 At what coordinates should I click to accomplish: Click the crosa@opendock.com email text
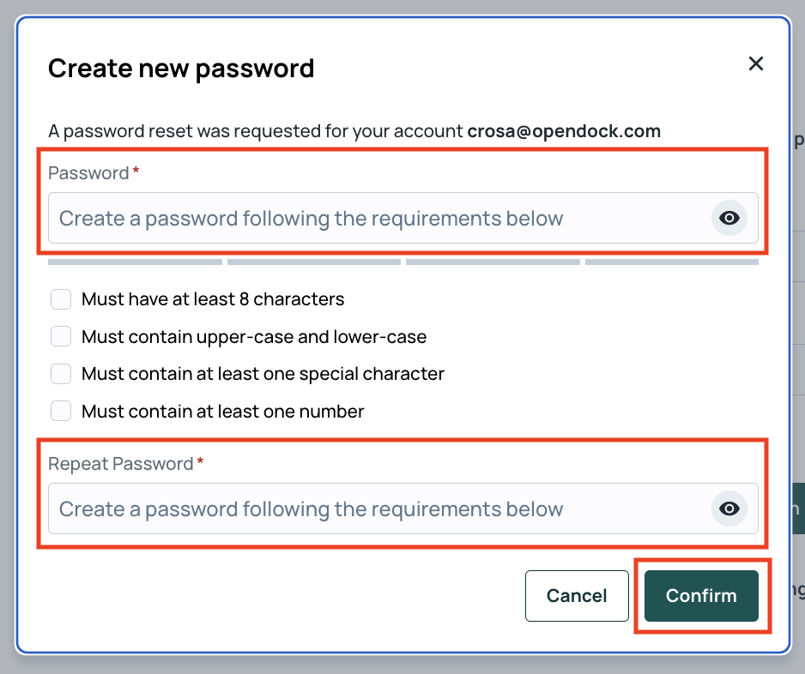[564, 131]
